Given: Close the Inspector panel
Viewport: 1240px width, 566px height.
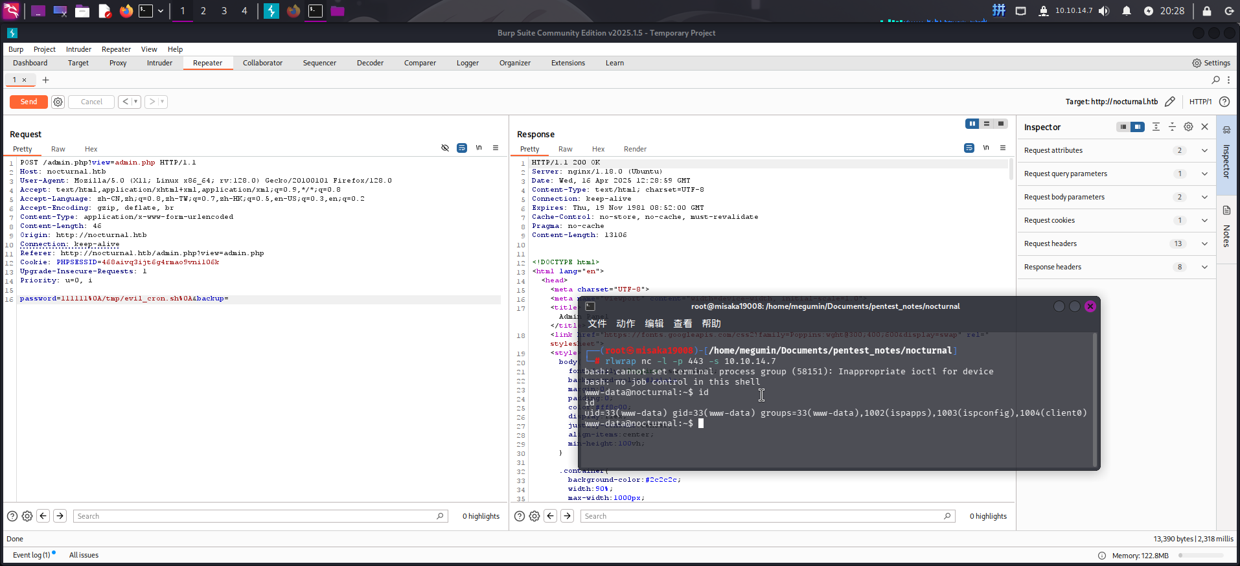Looking at the screenshot, I should (1204, 127).
